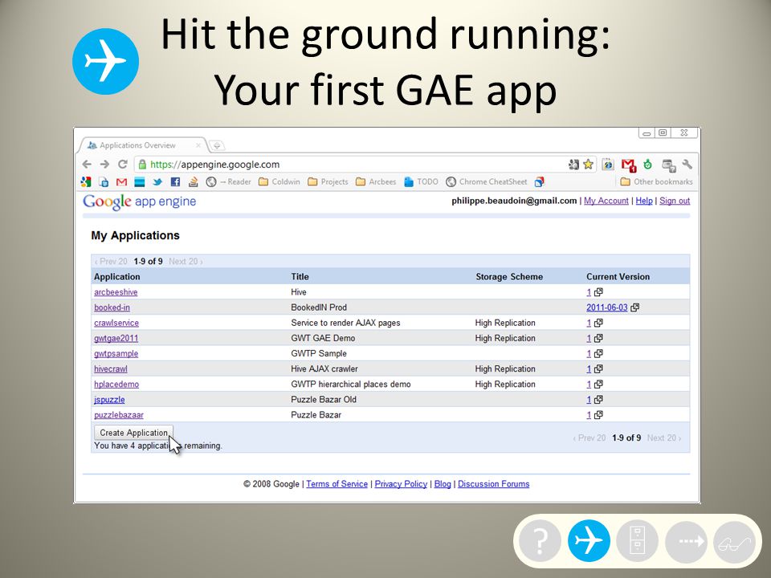
Task: Click the last bookmark icon after CheatSheet
Action: click(540, 182)
